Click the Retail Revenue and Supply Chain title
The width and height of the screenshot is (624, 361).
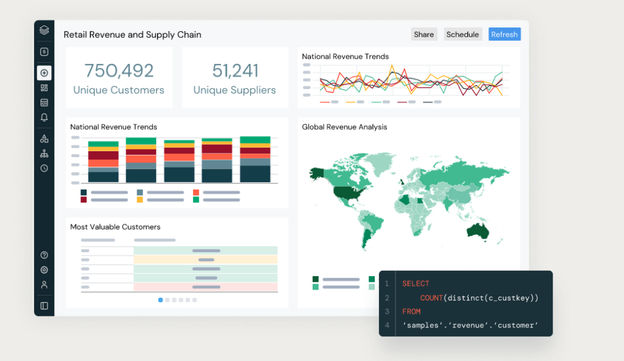click(x=132, y=35)
